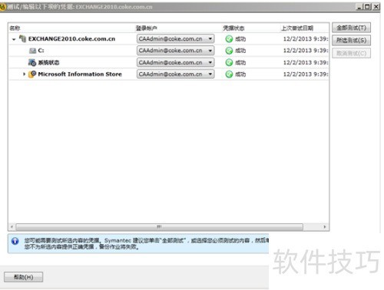Expand the Microsoft Information Store node
This screenshot has width=384, height=290.
click(24, 74)
